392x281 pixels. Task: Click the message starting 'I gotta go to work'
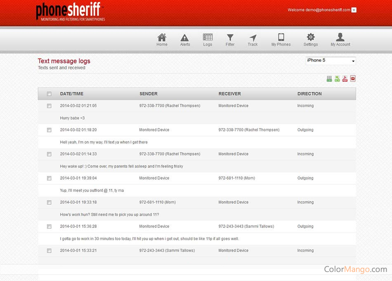click(149, 239)
